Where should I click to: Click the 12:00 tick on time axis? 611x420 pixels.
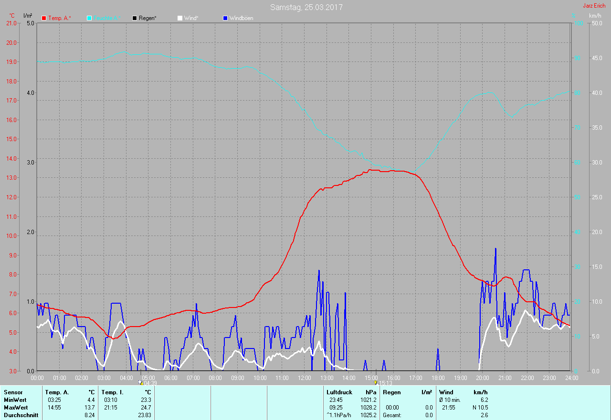[304, 378]
